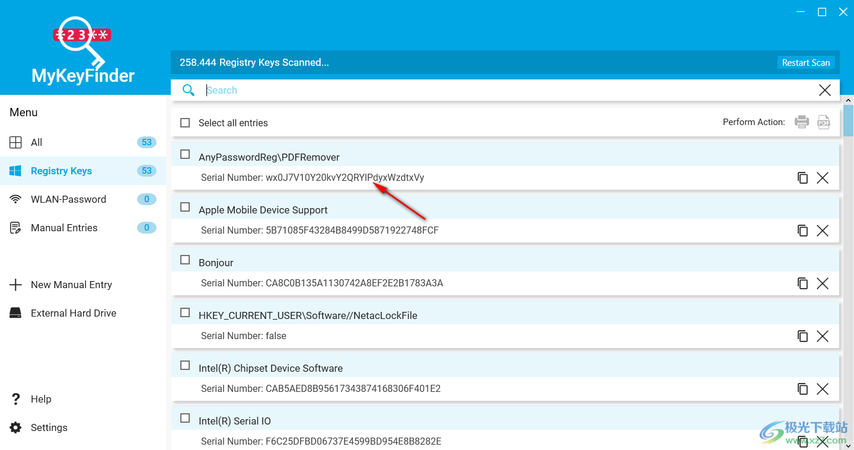Open the WLAN-Password category
Image resolution: width=854 pixels, height=450 pixels.
(x=83, y=199)
